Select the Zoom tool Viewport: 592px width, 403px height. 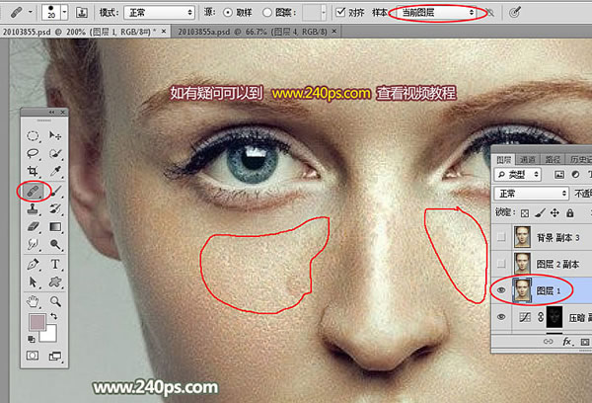[x=55, y=301]
